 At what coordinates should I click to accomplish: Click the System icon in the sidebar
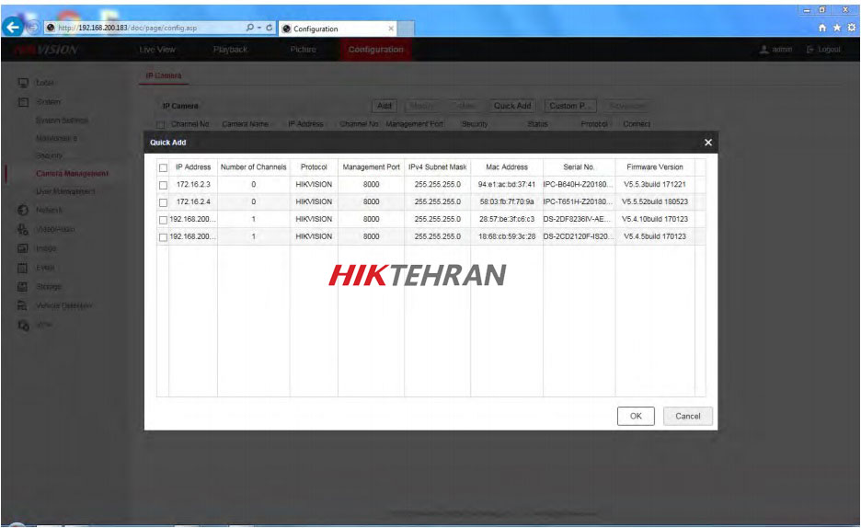[23, 102]
